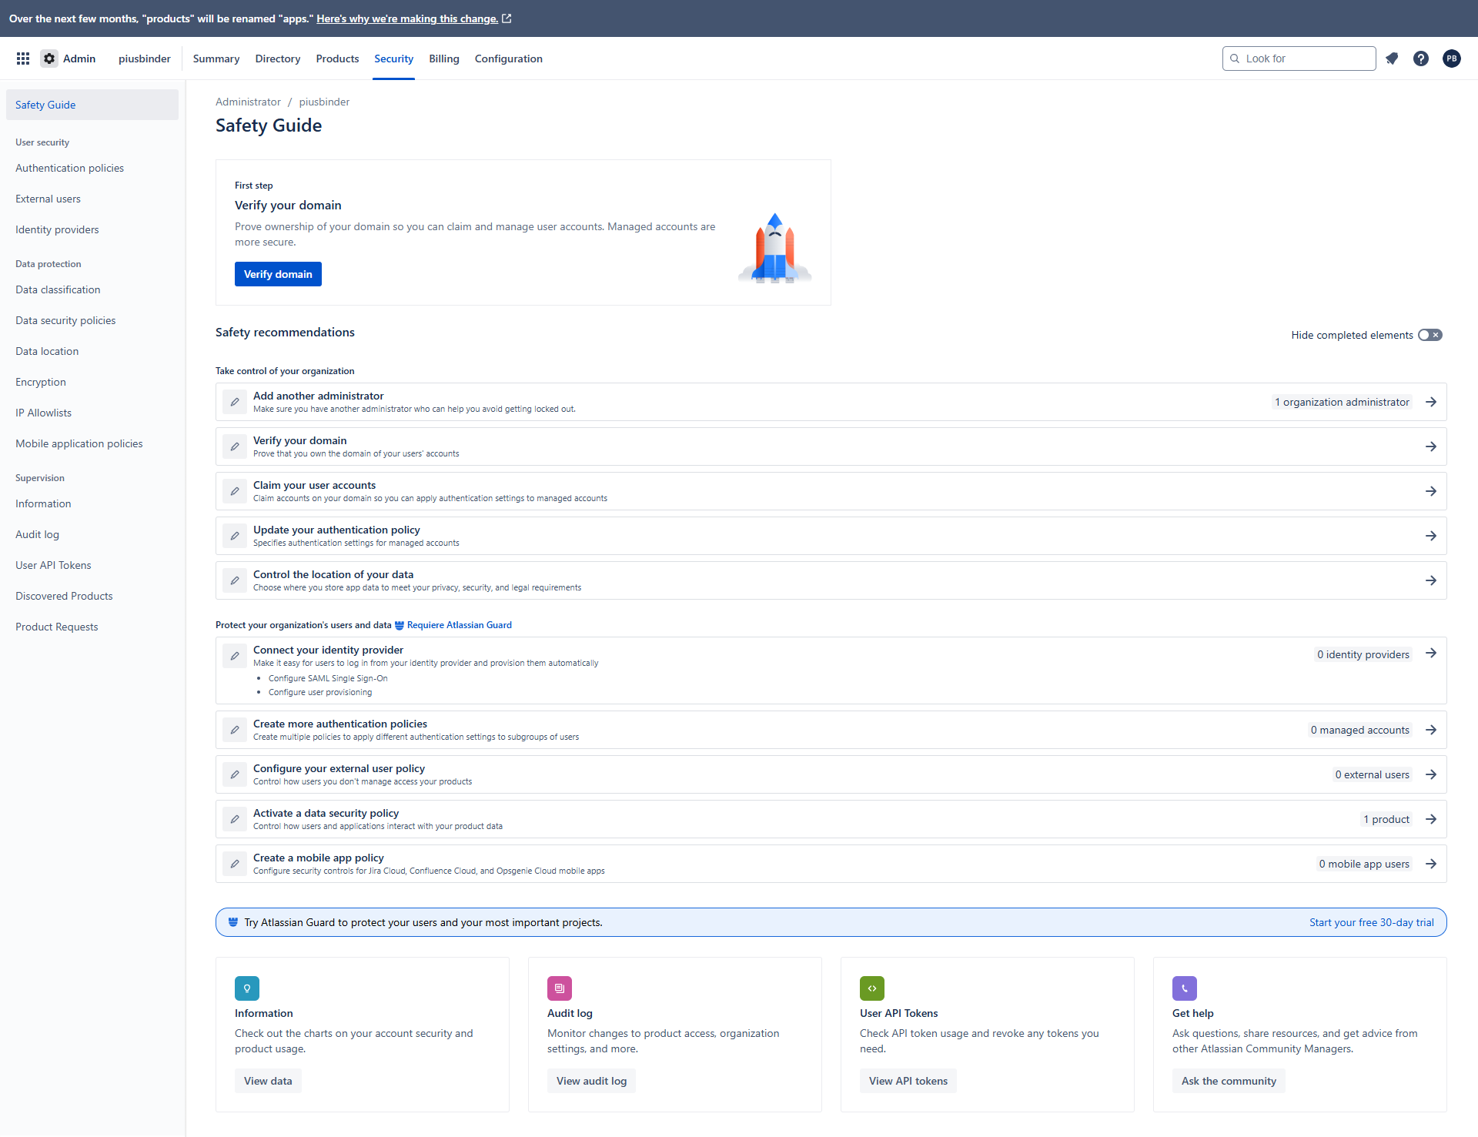The width and height of the screenshot is (1478, 1137).
Task: Open the help question mark icon
Action: click(1421, 59)
